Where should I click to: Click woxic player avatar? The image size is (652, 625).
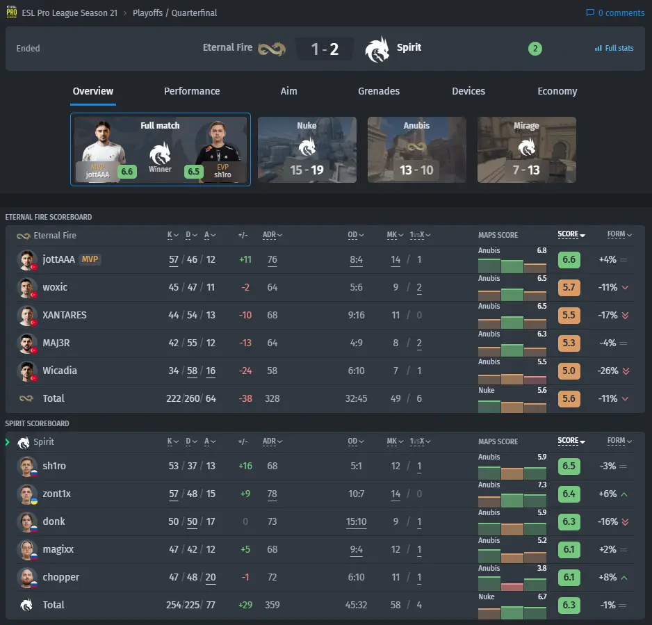(x=26, y=287)
